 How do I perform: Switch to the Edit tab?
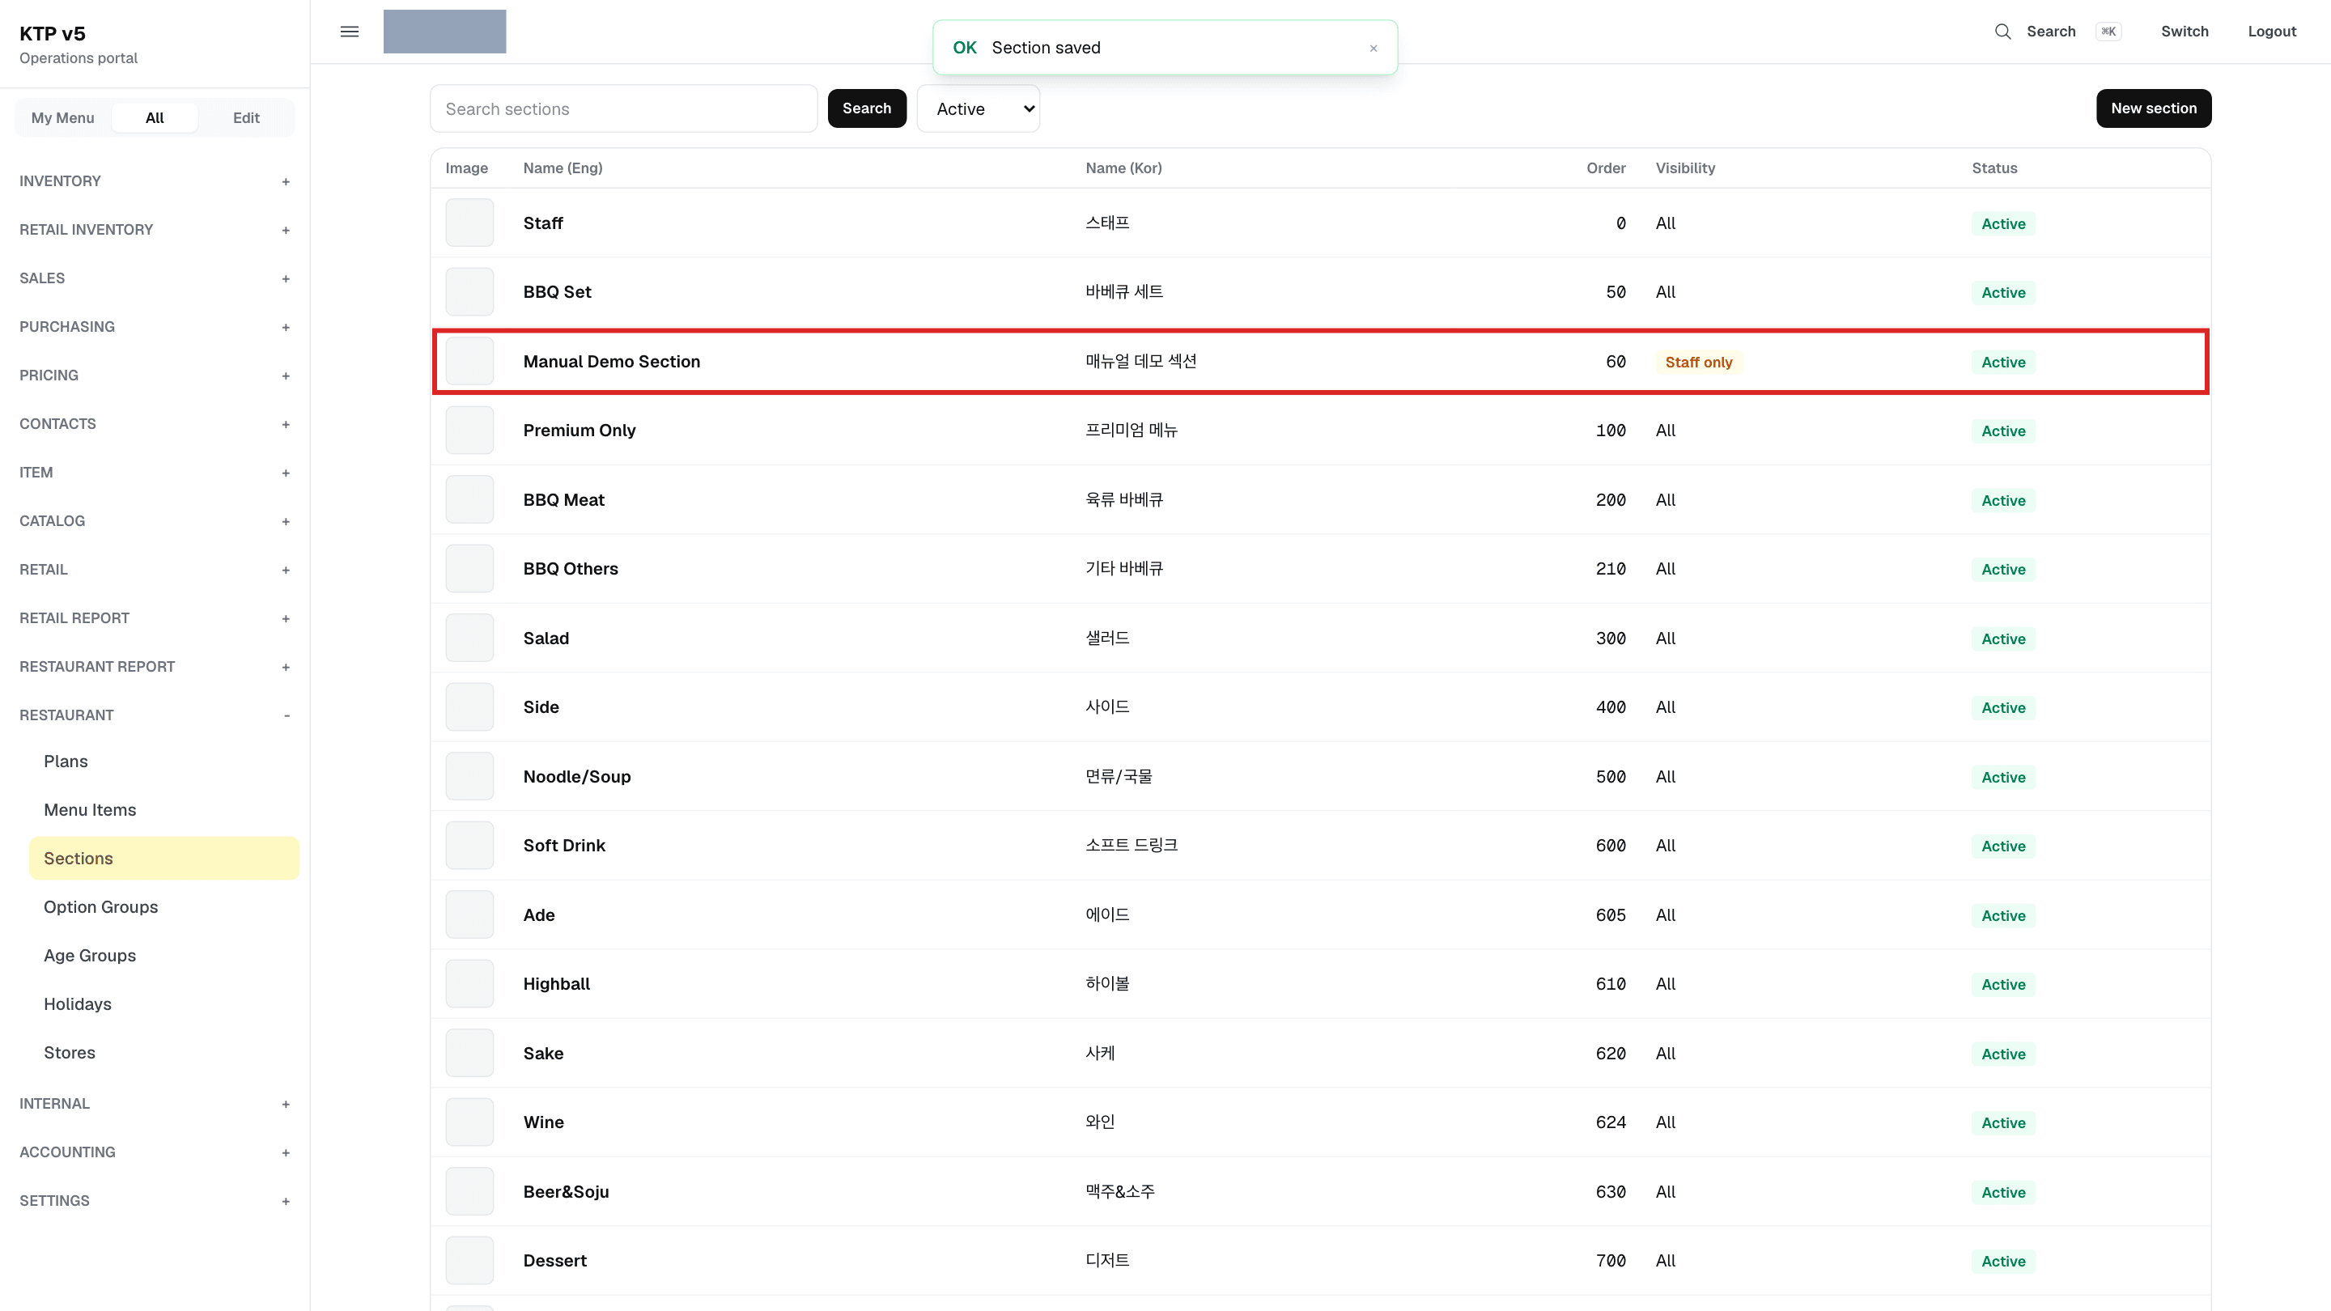coord(246,117)
